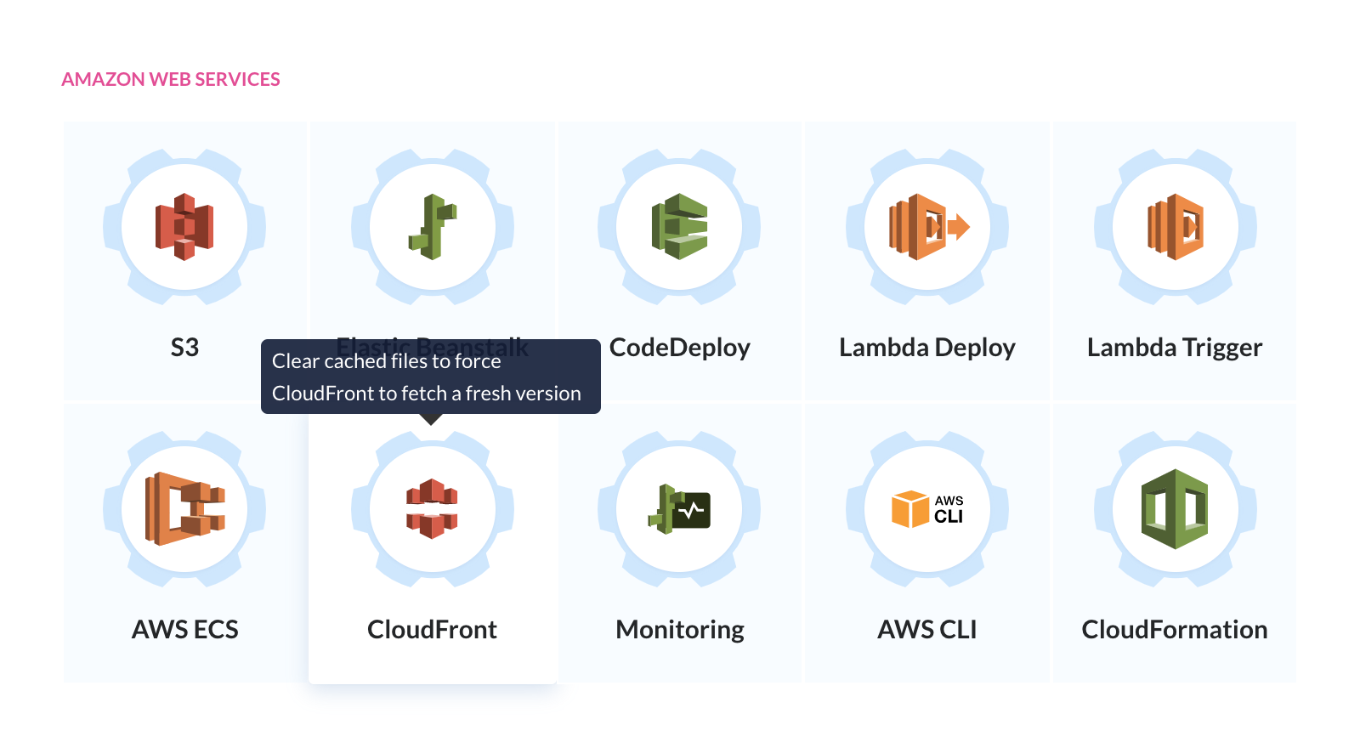
Task: Select the AWS CLI icon
Action: [927, 509]
